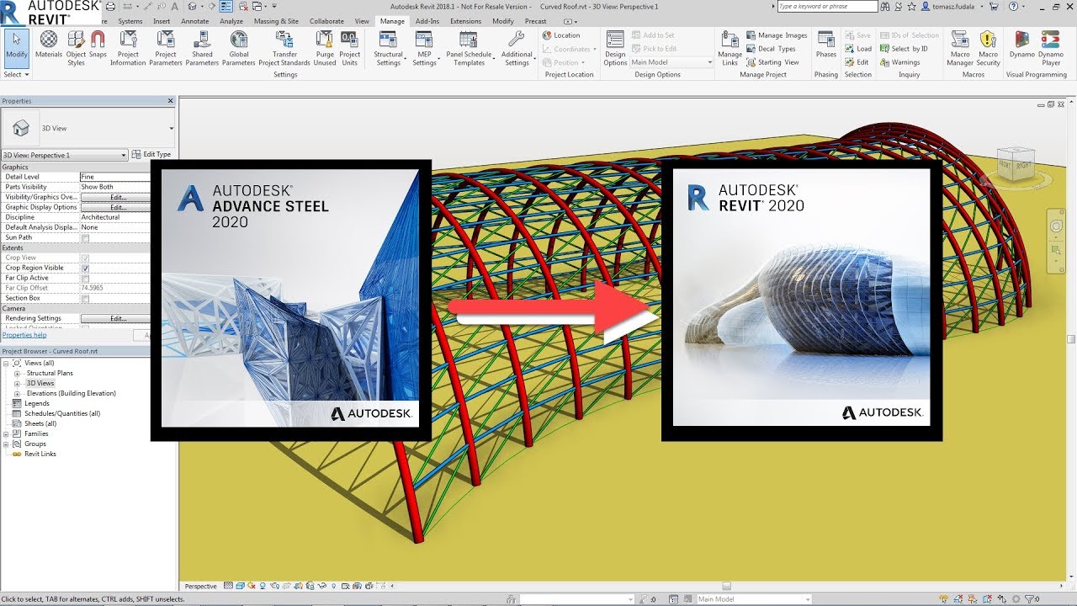Toggle the Sun Path checkbox

click(85, 237)
